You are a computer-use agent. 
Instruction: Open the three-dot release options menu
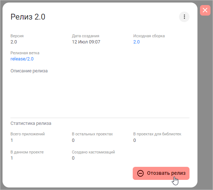[184, 17]
